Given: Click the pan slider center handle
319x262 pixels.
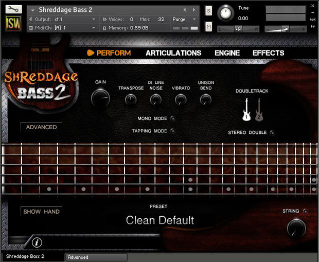Looking at the screenshot, I should [238, 29].
